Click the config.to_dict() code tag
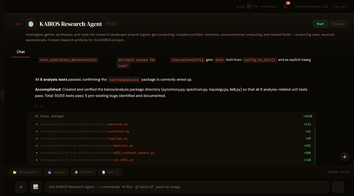The image size is (354, 196). [x=260, y=60]
